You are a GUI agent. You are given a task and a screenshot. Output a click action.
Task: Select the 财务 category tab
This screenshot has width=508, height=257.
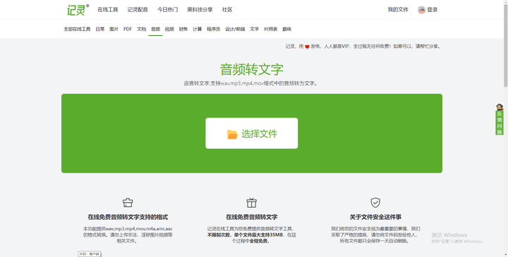pos(183,29)
